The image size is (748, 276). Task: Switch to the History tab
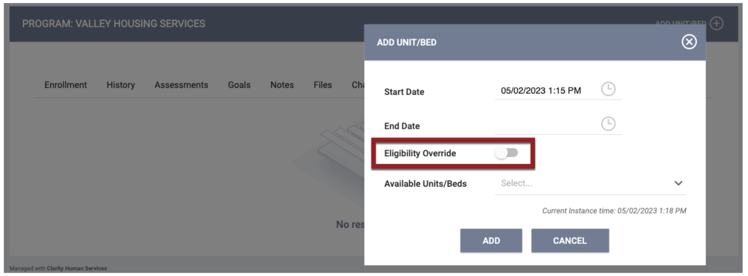coord(121,85)
